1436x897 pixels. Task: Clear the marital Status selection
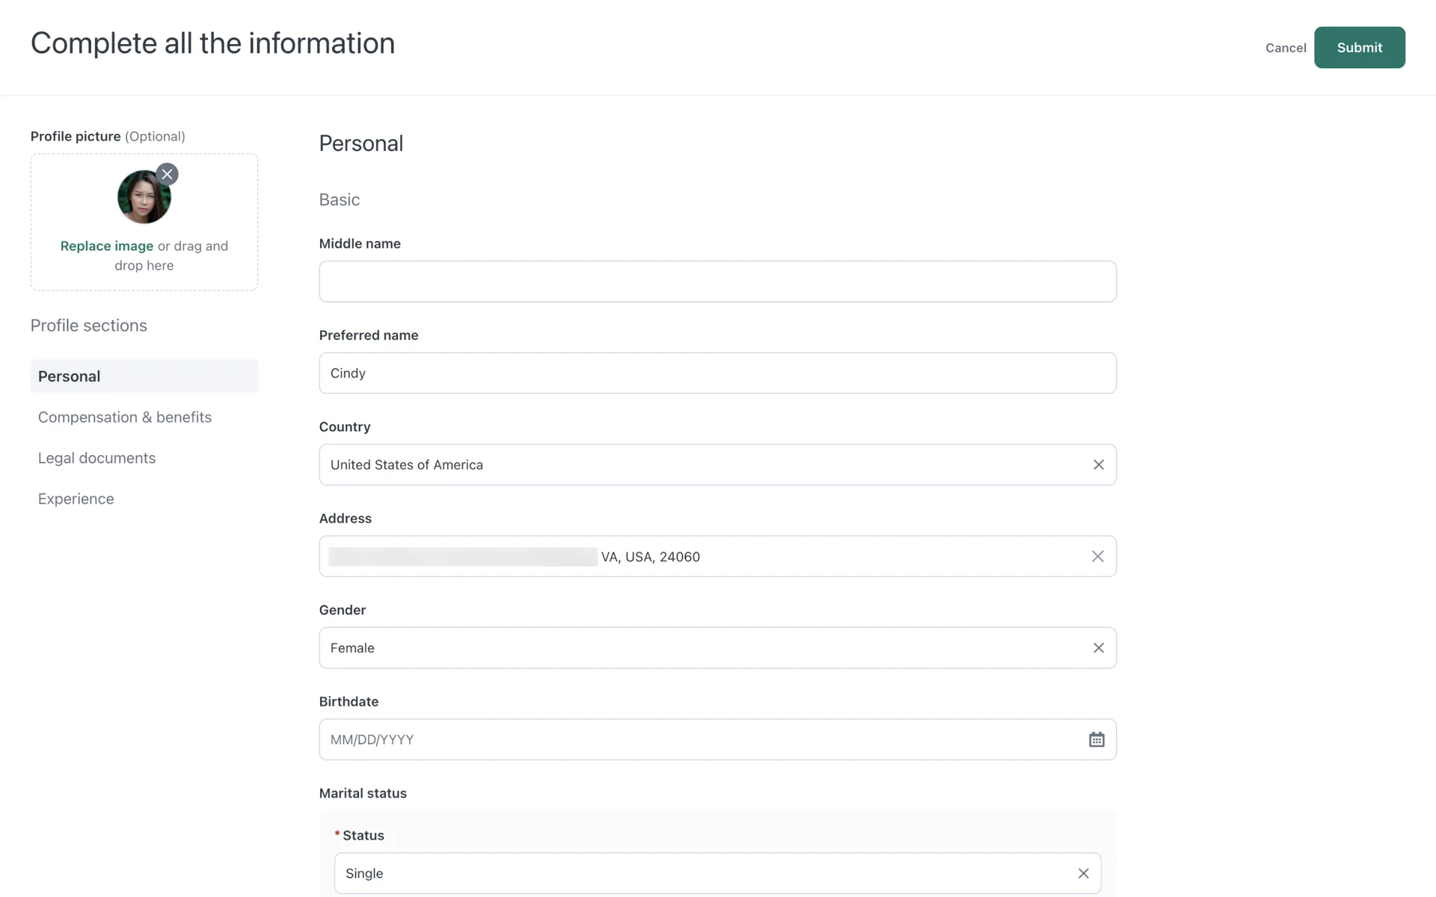(1083, 873)
